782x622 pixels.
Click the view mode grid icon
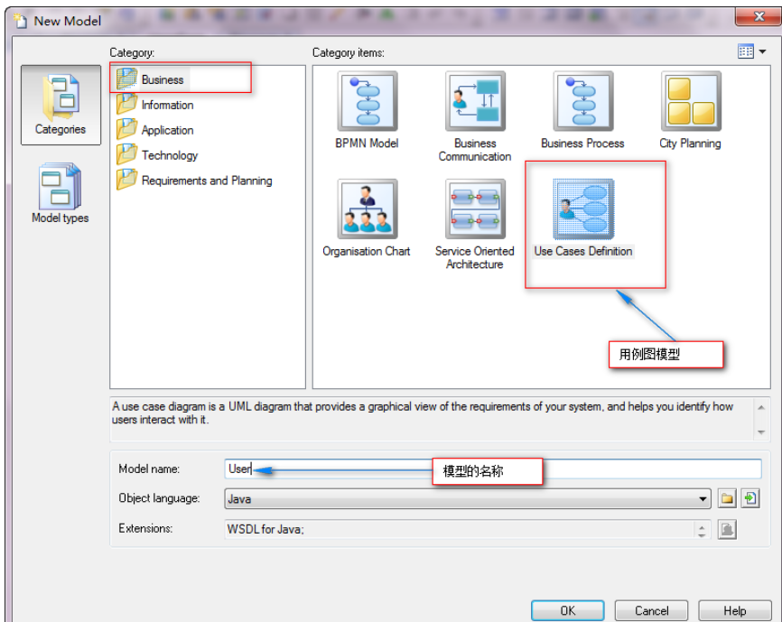pos(746,51)
